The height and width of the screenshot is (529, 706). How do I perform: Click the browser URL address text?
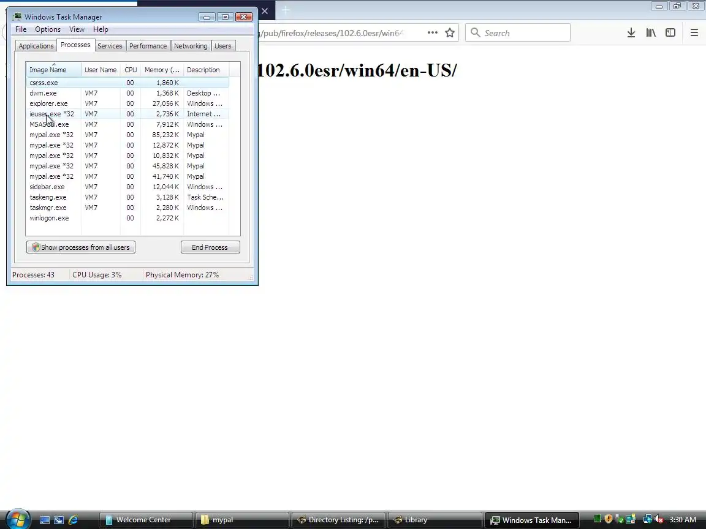[x=332, y=33]
